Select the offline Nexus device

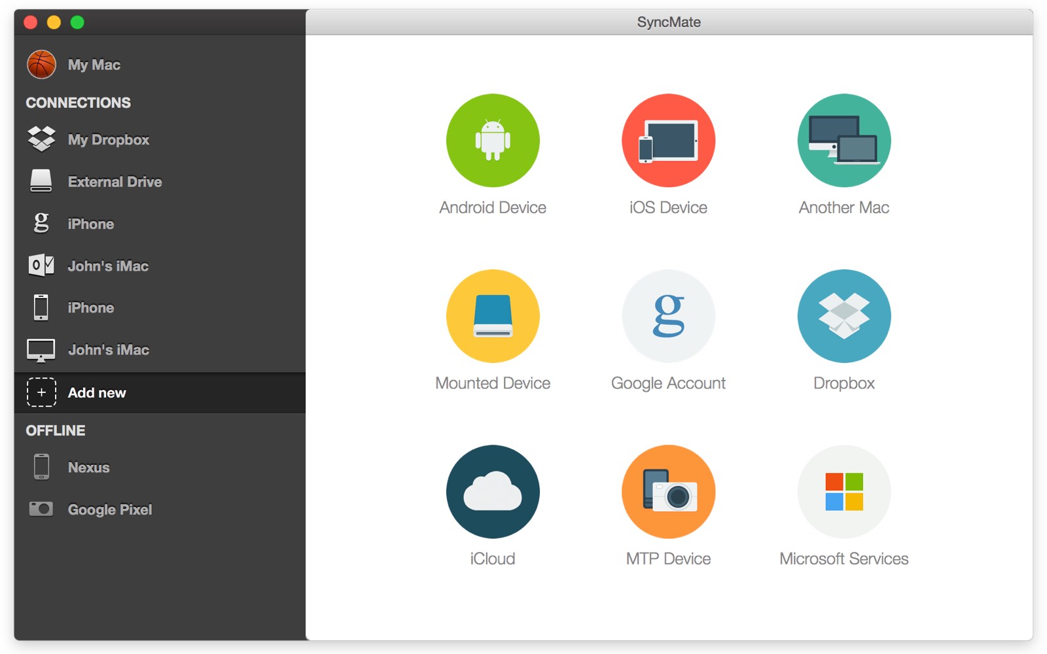pos(88,467)
